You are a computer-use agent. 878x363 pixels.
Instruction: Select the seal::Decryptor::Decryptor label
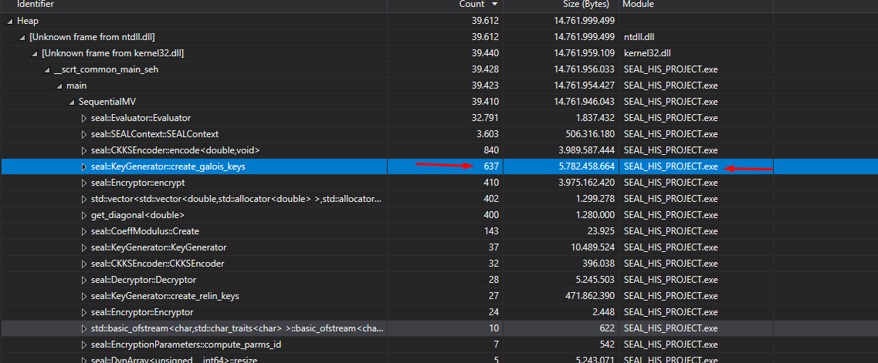pos(144,280)
